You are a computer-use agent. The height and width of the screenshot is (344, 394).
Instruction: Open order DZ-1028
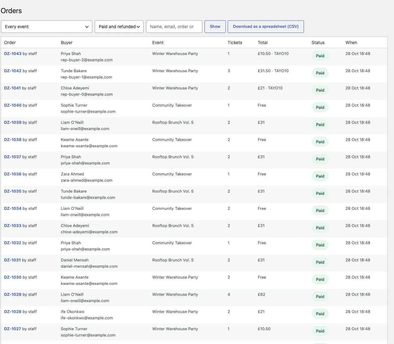click(x=13, y=312)
